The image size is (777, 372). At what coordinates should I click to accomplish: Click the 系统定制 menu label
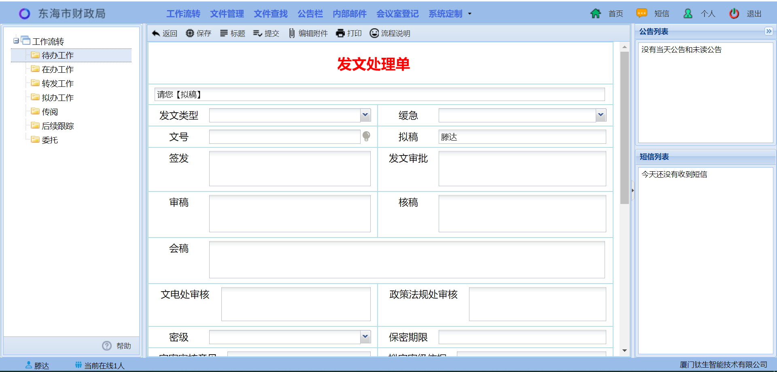[x=446, y=14]
